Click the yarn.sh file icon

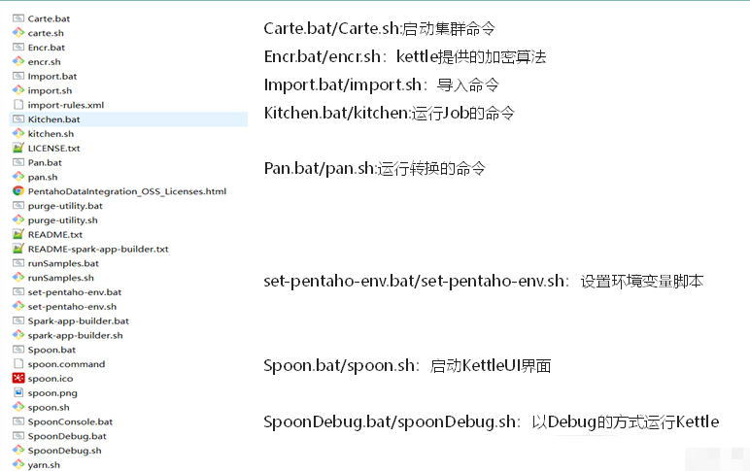(x=18, y=464)
